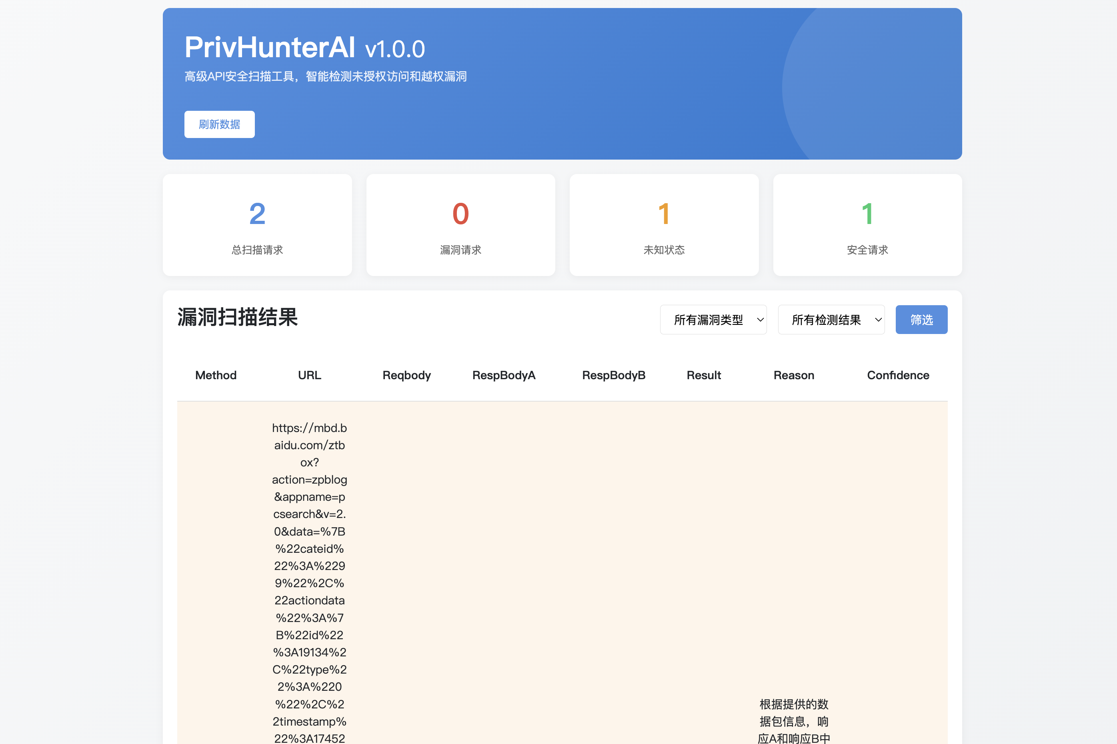Click the Reason column header
Screen dimensions: 1117x744
click(x=794, y=375)
